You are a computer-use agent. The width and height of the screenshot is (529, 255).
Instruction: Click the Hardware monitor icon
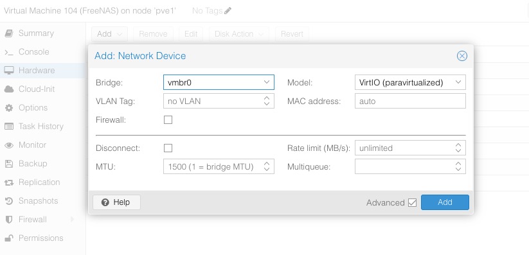point(9,71)
